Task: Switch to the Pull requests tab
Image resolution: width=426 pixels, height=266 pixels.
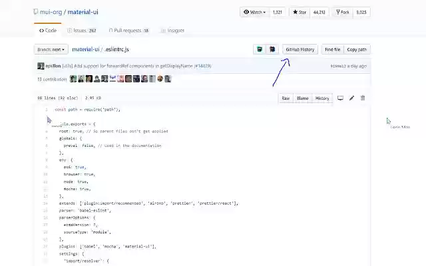Action: [128, 31]
